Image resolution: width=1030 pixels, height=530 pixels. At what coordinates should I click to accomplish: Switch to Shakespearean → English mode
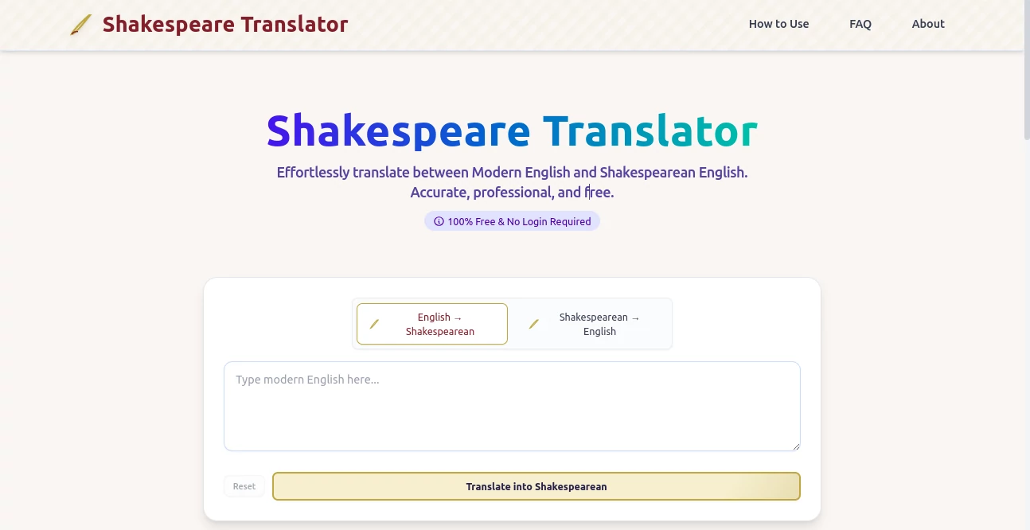[x=591, y=324]
